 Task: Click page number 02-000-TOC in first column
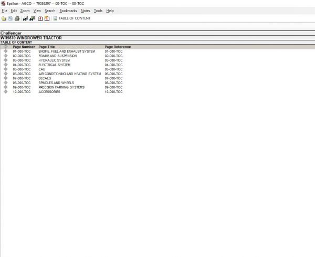click(22, 56)
